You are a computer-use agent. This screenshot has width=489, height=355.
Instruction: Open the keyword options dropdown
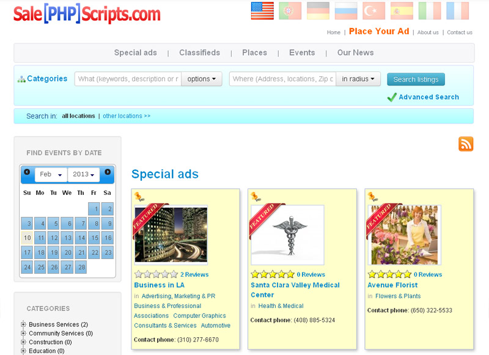[x=202, y=79]
